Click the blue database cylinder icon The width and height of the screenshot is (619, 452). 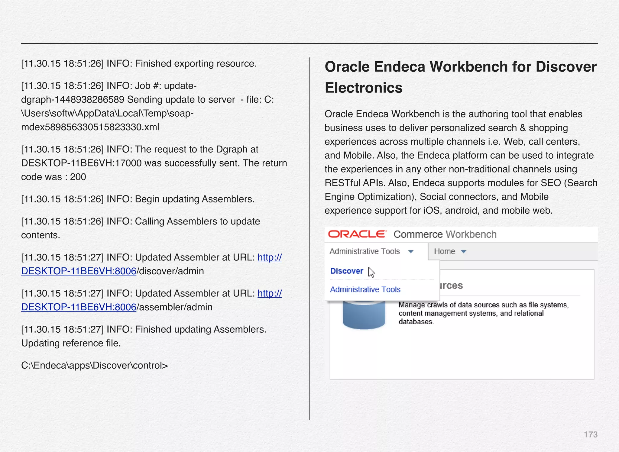coord(364,315)
